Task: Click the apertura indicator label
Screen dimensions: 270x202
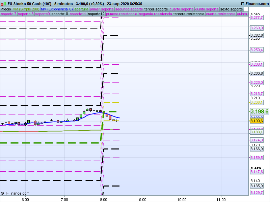Action: (x=81, y=9)
